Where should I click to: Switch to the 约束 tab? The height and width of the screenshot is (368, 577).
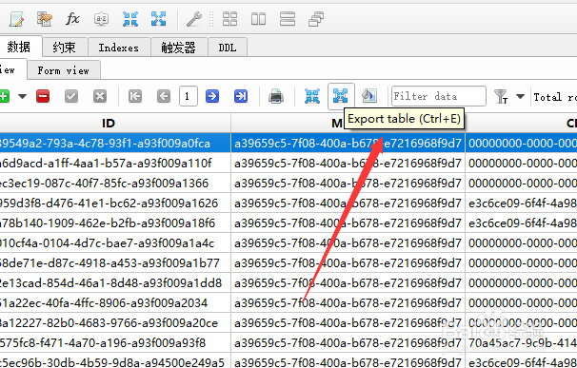[65, 48]
